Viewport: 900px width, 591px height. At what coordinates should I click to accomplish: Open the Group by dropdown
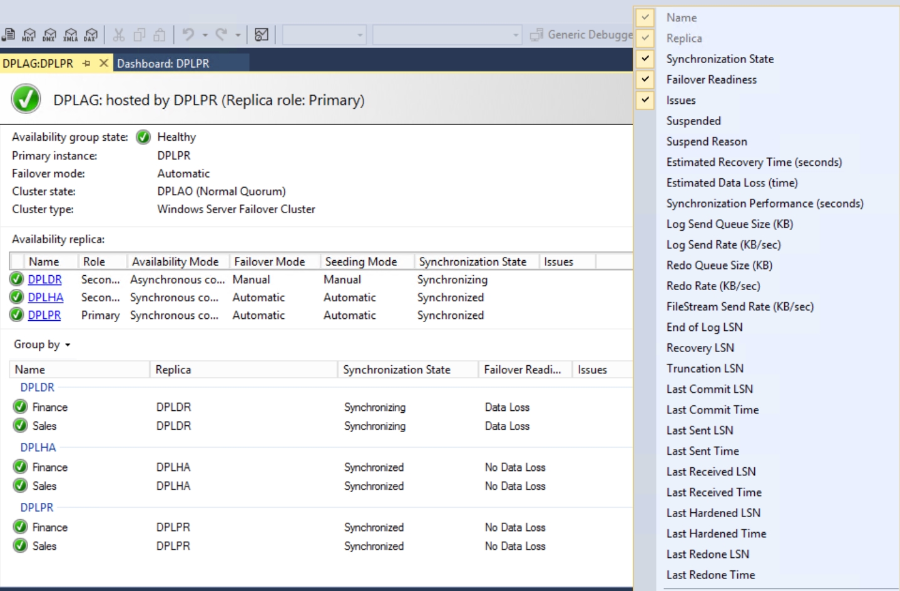tap(42, 345)
